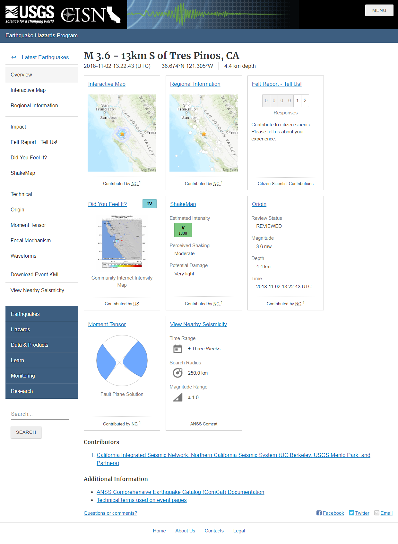The height and width of the screenshot is (544, 398).
Task: Click View Nearby Seismicity in sidebar
Action: point(42,290)
